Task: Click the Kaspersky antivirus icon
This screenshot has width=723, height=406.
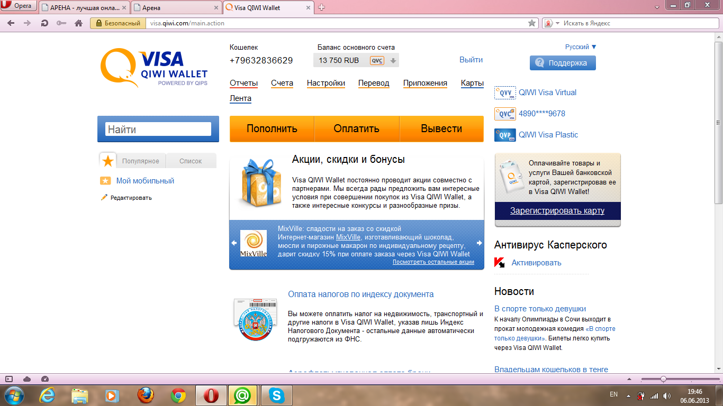Action: [x=499, y=263]
